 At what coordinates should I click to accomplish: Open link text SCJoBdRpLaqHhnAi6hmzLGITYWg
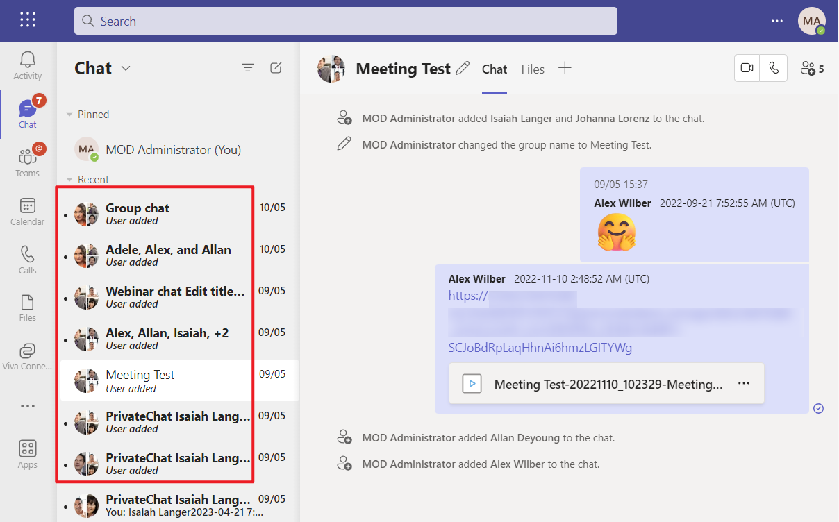[540, 348]
